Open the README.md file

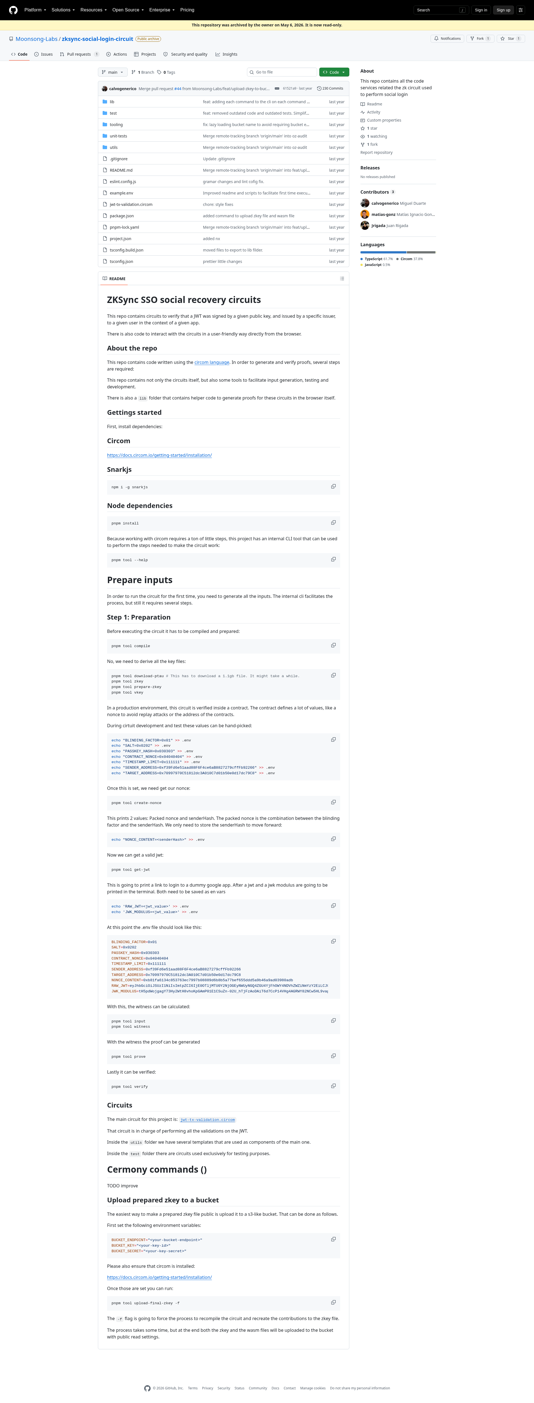point(121,171)
